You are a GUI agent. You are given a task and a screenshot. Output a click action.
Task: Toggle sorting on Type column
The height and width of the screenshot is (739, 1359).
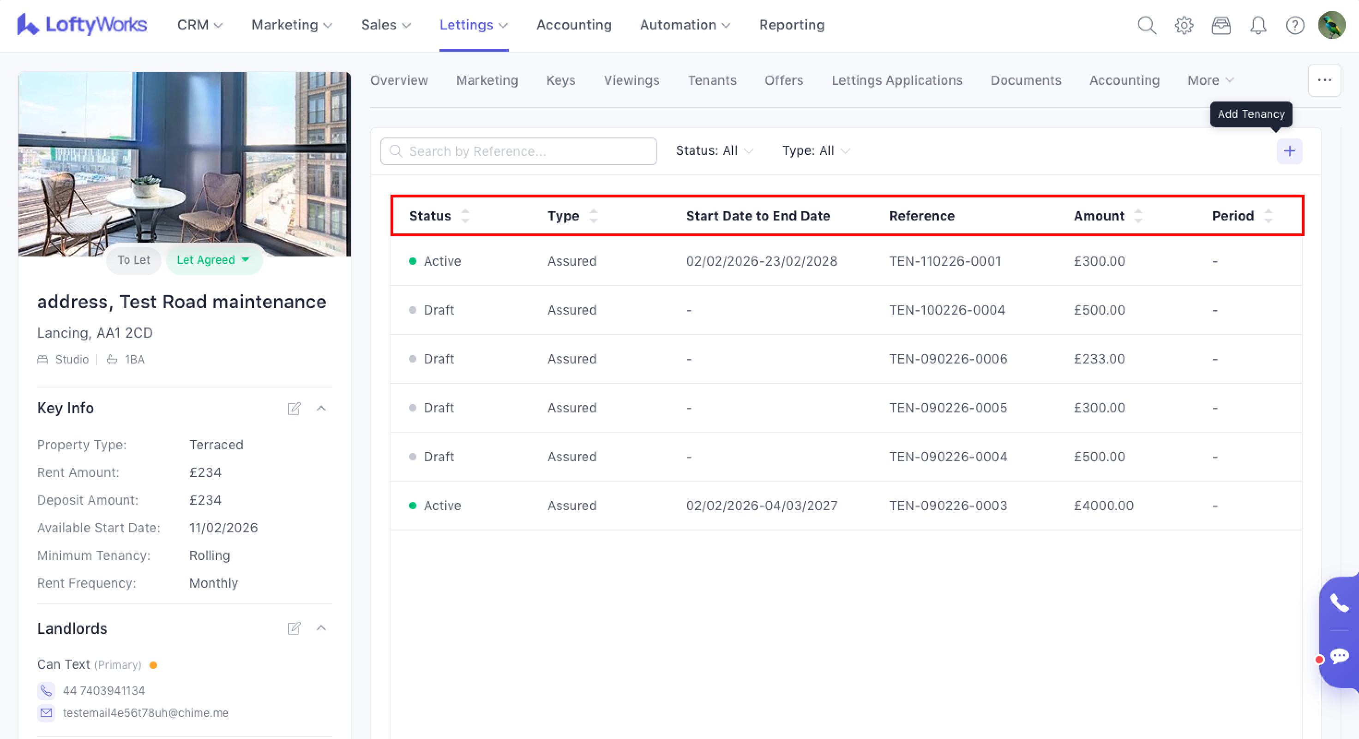593,216
